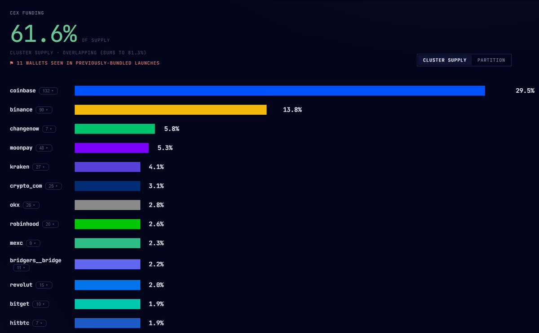Click the 2.3% value for mexc
This screenshot has width=539, height=333.
[156, 243]
